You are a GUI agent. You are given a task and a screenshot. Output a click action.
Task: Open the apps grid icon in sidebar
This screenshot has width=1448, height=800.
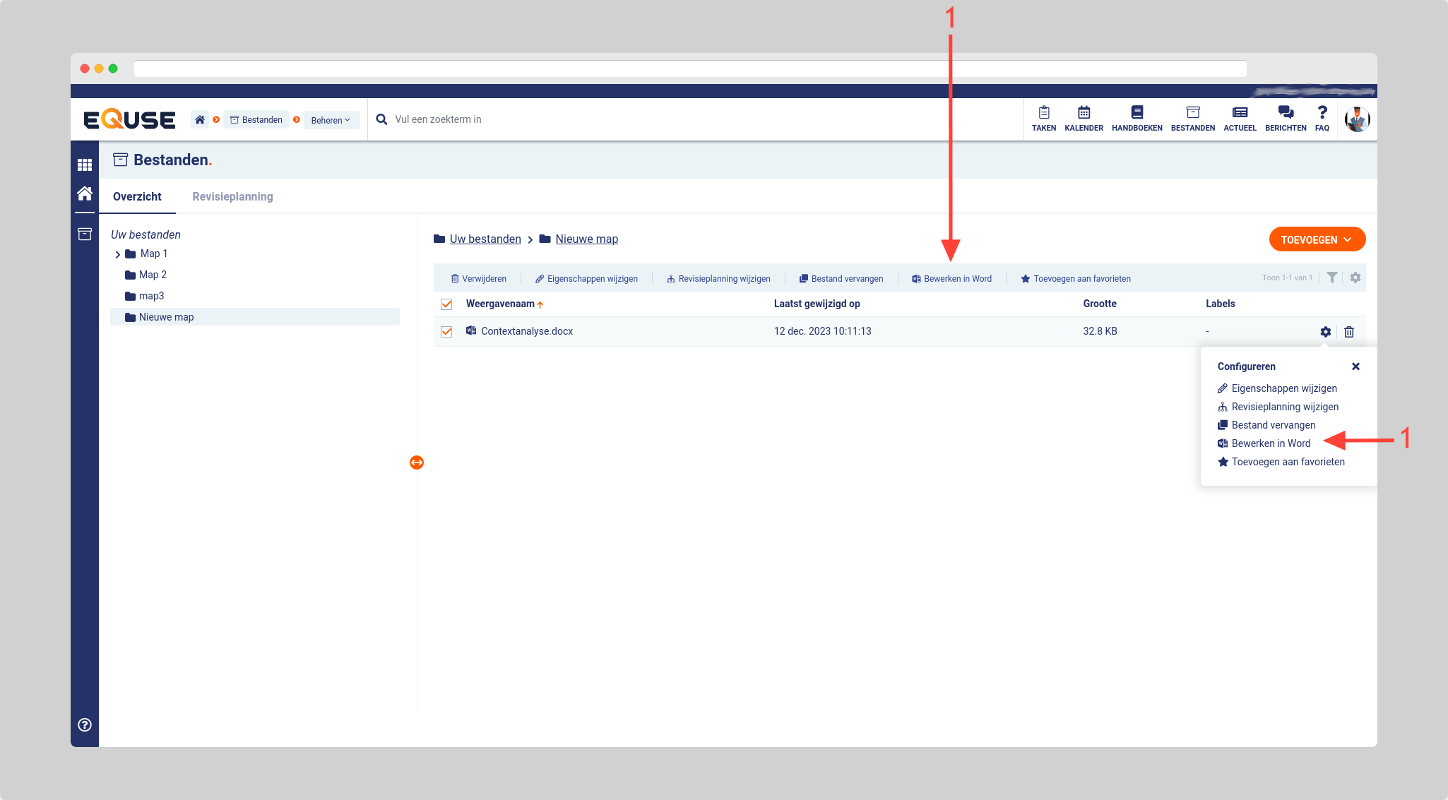coord(85,165)
